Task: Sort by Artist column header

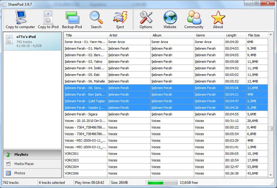Action: pyautogui.click(x=129, y=35)
